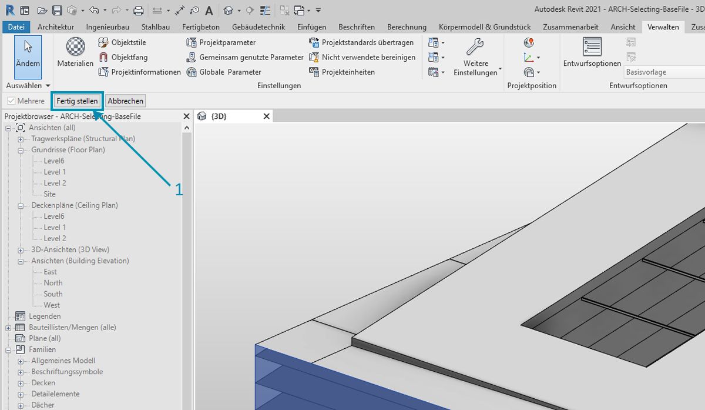Select Legenden in the project browser
Viewport: 705px width, 410px height.
[x=45, y=316]
